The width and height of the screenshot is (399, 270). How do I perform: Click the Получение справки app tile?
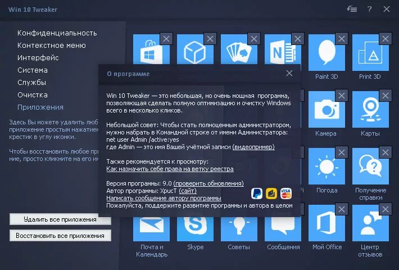click(x=370, y=166)
